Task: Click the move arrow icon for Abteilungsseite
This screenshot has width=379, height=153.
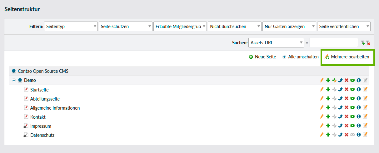Action: click(x=340, y=98)
